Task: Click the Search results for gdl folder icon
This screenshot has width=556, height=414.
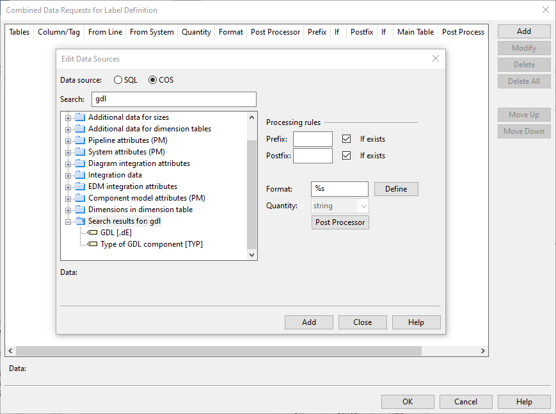Action: 80,221
